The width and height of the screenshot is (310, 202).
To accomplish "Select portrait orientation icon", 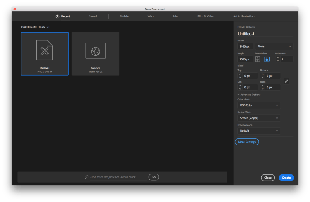I will 257,59.
